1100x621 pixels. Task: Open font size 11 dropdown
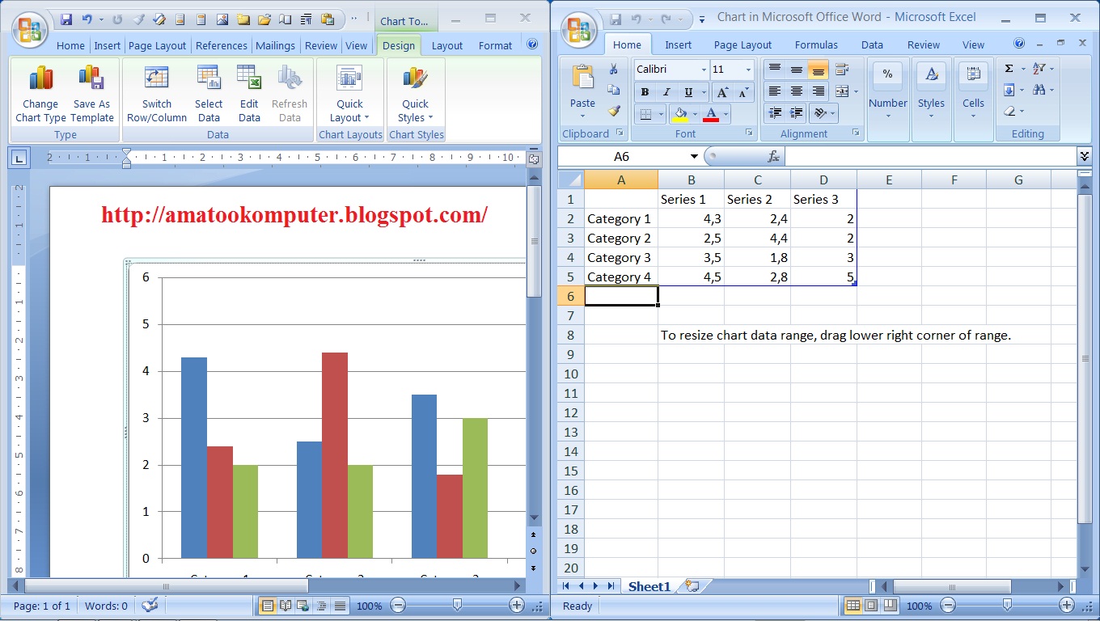[748, 70]
